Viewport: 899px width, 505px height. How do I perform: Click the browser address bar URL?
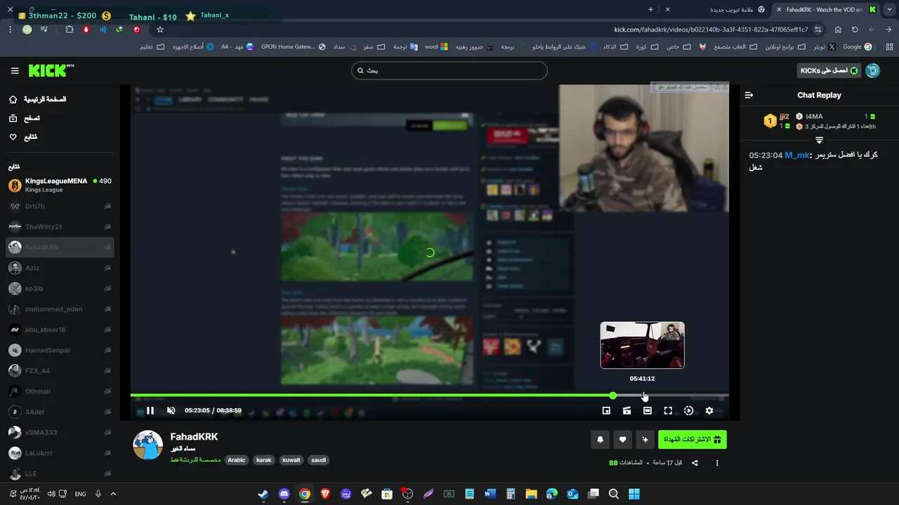[711, 29]
